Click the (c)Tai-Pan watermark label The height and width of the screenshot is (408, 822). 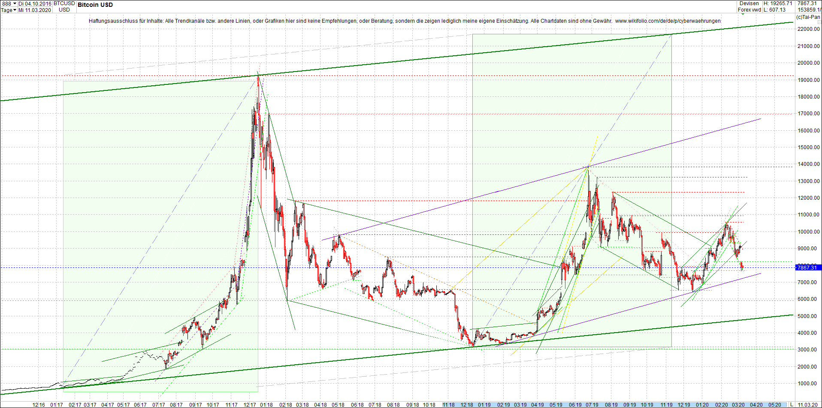click(808, 17)
